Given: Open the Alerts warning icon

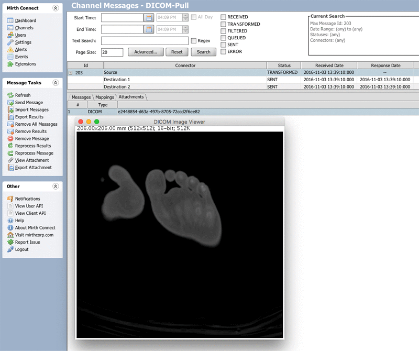Looking at the screenshot, I should 10,50.
